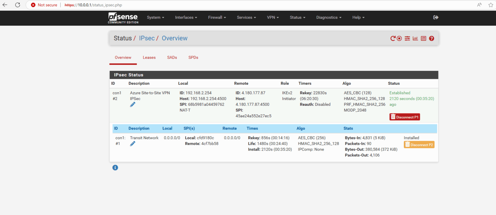Stop the IPsec service
This screenshot has height=215, width=496.
pos(399,38)
